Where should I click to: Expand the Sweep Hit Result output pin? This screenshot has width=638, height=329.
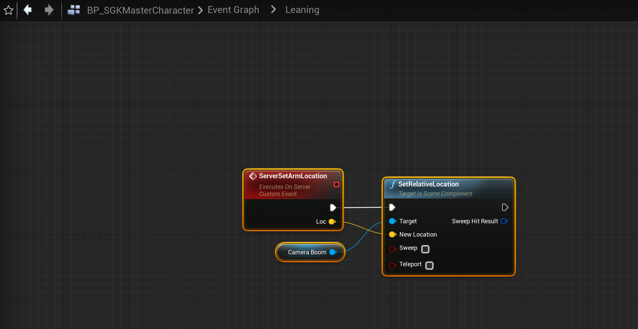504,221
